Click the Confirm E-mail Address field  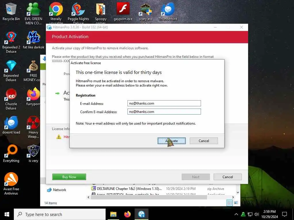pyautogui.click(x=164, y=112)
